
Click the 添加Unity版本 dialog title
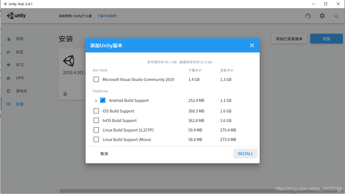click(x=106, y=45)
